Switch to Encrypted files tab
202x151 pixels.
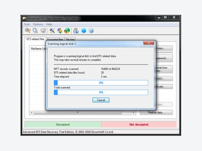tap(55, 39)
